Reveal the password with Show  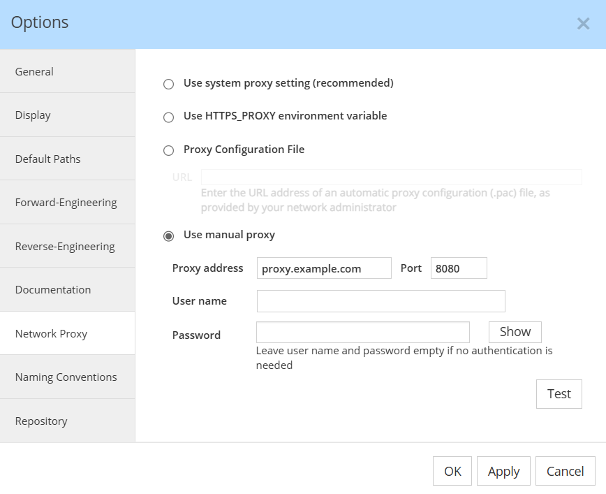pos(515,331)
